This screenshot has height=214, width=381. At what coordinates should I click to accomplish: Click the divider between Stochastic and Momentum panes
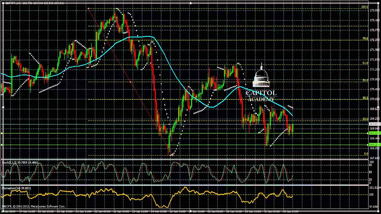pos(185,185)
